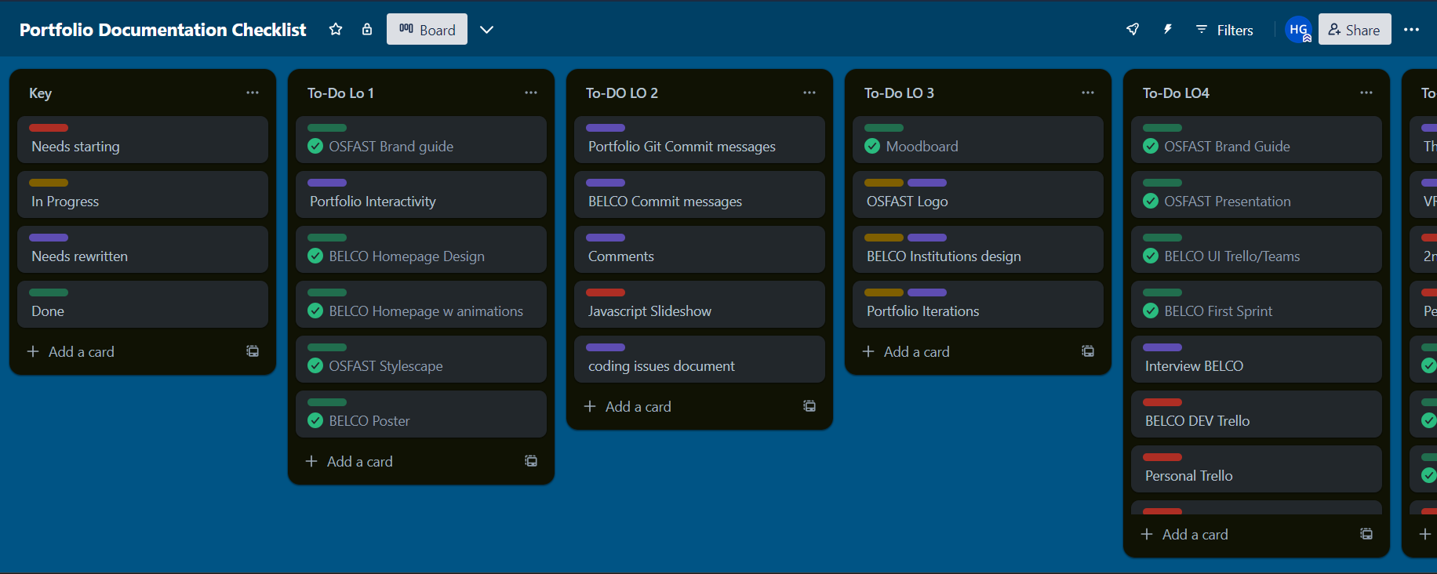Image resolution: width=1437 pixels, height=574 pixels.
Task: Click the HG member avatar
Action: (x=1299, y=29)
